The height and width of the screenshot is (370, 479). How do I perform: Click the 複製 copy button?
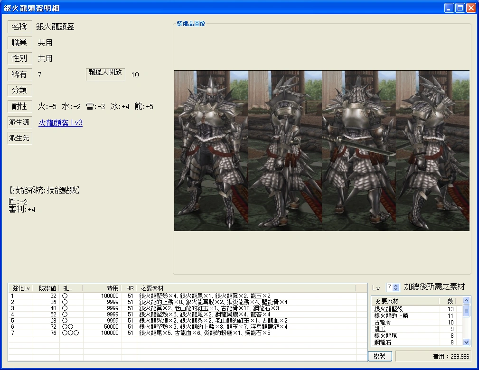click(x=380, y=356)
